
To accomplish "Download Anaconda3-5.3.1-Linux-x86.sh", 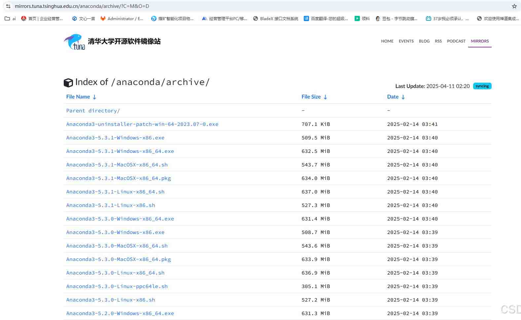I will point(111,205).
